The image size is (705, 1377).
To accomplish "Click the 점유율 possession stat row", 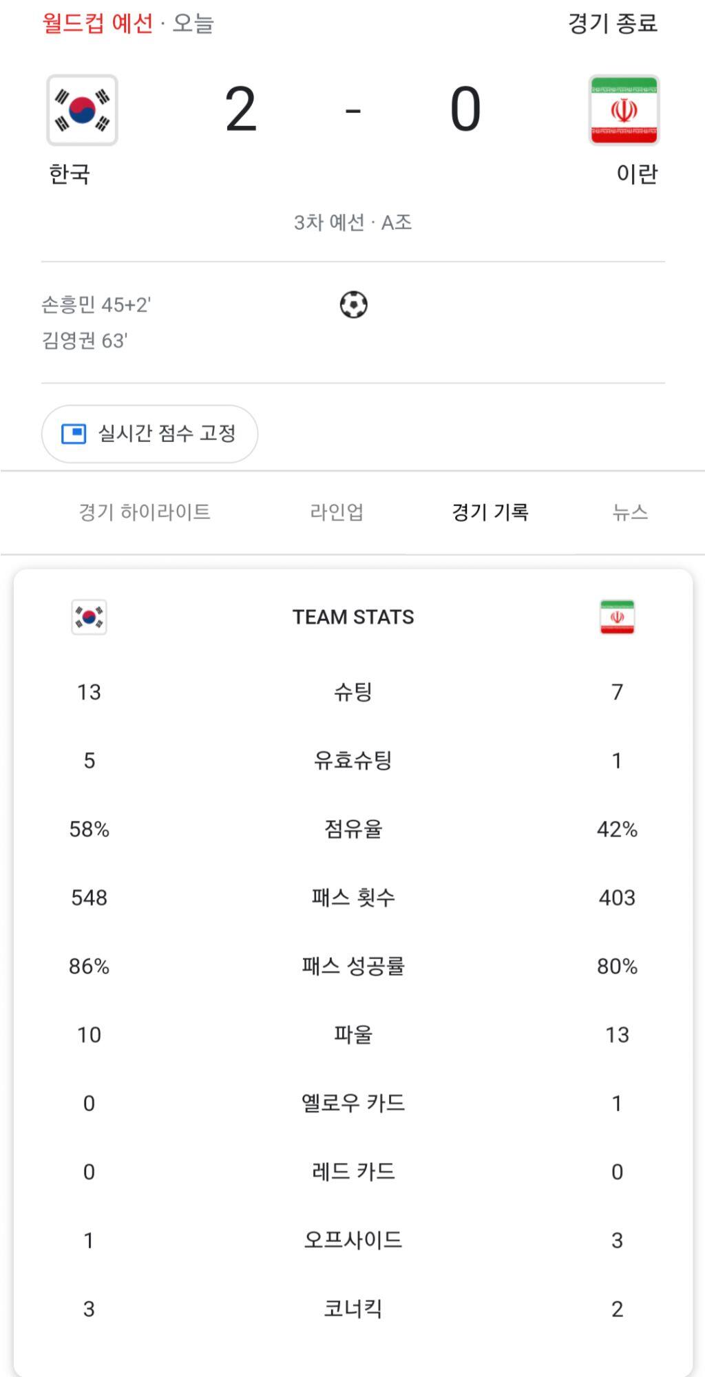I will pyautogui.click(x=353, y=829).
